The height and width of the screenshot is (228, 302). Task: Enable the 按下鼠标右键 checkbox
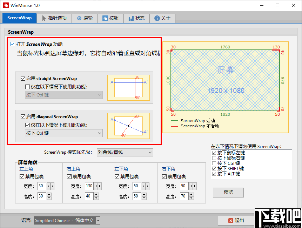point(214,158)
